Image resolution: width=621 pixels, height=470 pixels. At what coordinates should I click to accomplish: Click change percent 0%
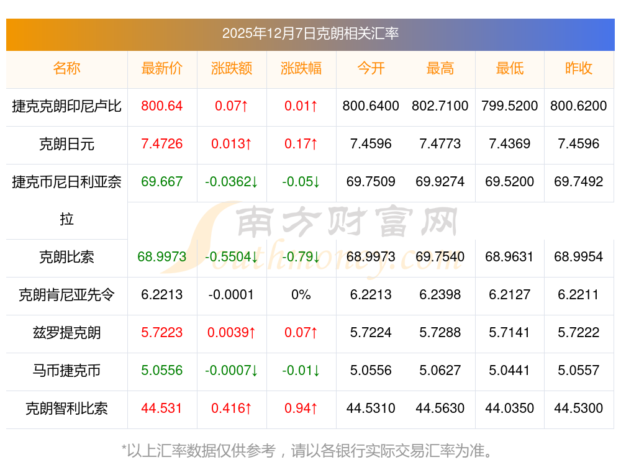[301, 295]
